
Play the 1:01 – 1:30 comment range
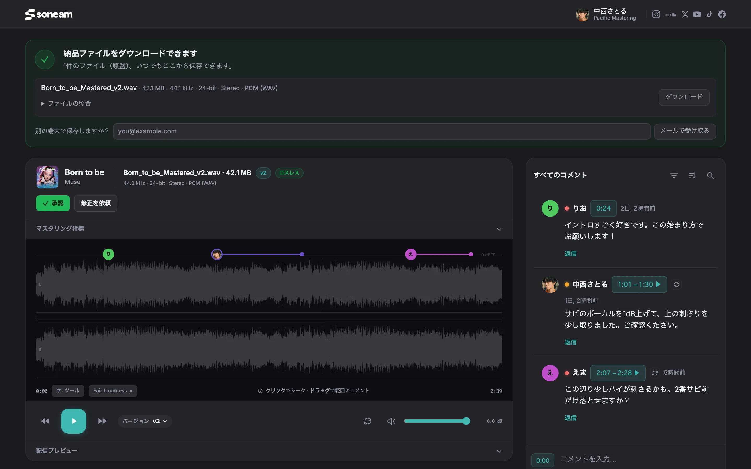[x=639, y=285]
